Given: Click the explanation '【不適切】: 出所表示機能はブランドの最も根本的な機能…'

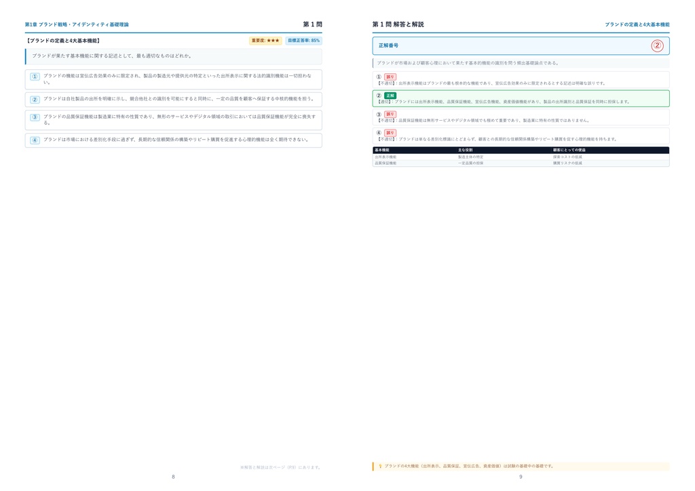Looking at the screenshot, I should (490, 83).
